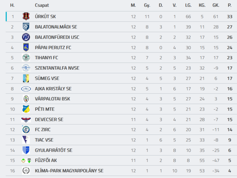Screen dimensions: 237x178
Task: Click the Balatonfüredi USC round badge
Action: [26, 37]
